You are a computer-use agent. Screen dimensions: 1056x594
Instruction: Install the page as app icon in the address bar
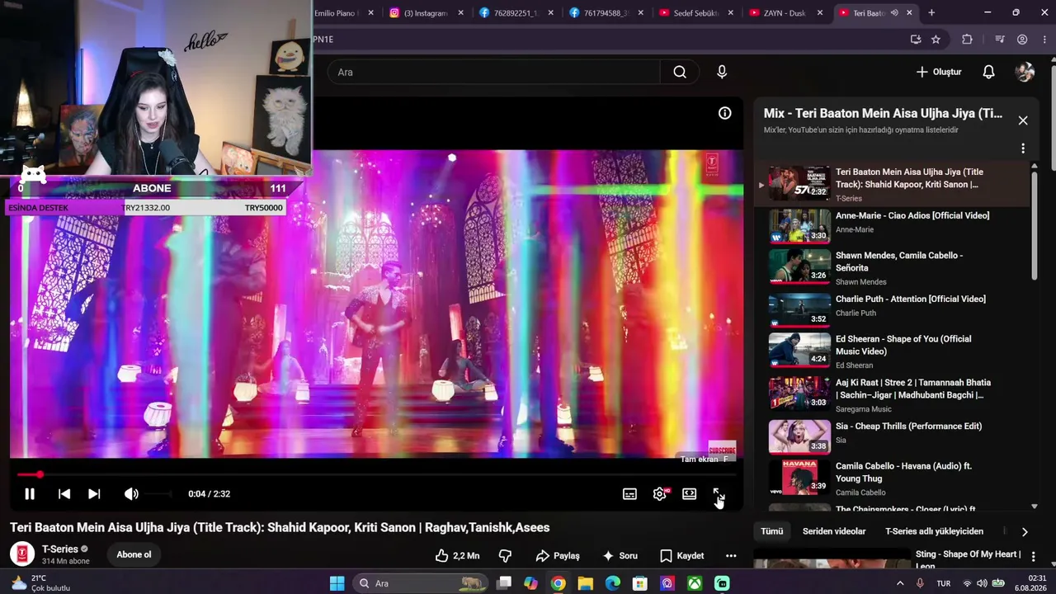pos(916,40)
